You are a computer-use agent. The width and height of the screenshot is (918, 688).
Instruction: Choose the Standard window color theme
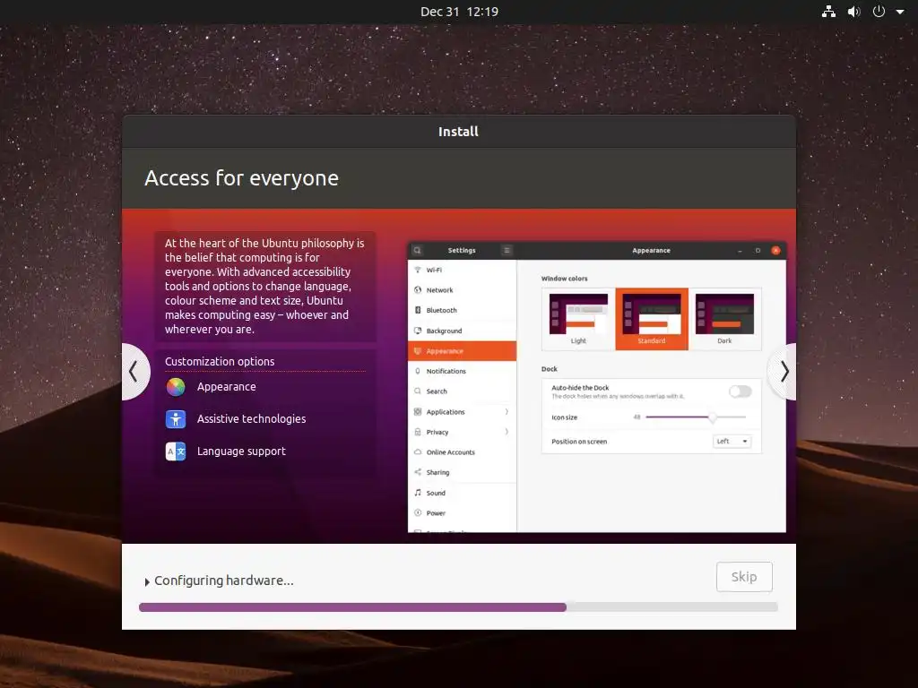click(x=652, y=319)
